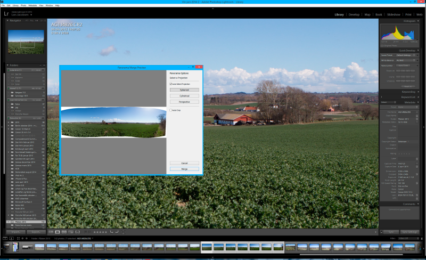Click the filmstrip grid shortcut icon
This screenshot has width=426, height=260.
pyautogui.click(x=18, y=239)
